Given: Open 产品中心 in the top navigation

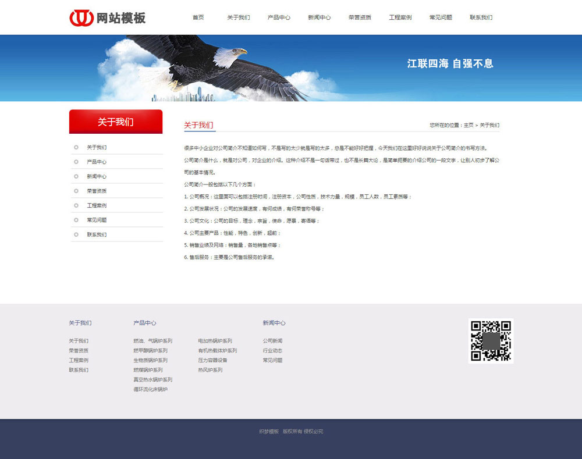Looking at the screenshot, I should (279, 17).
